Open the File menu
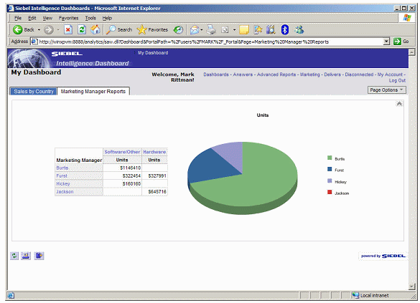Screen dimensions: 420x303 pos(18,18)
